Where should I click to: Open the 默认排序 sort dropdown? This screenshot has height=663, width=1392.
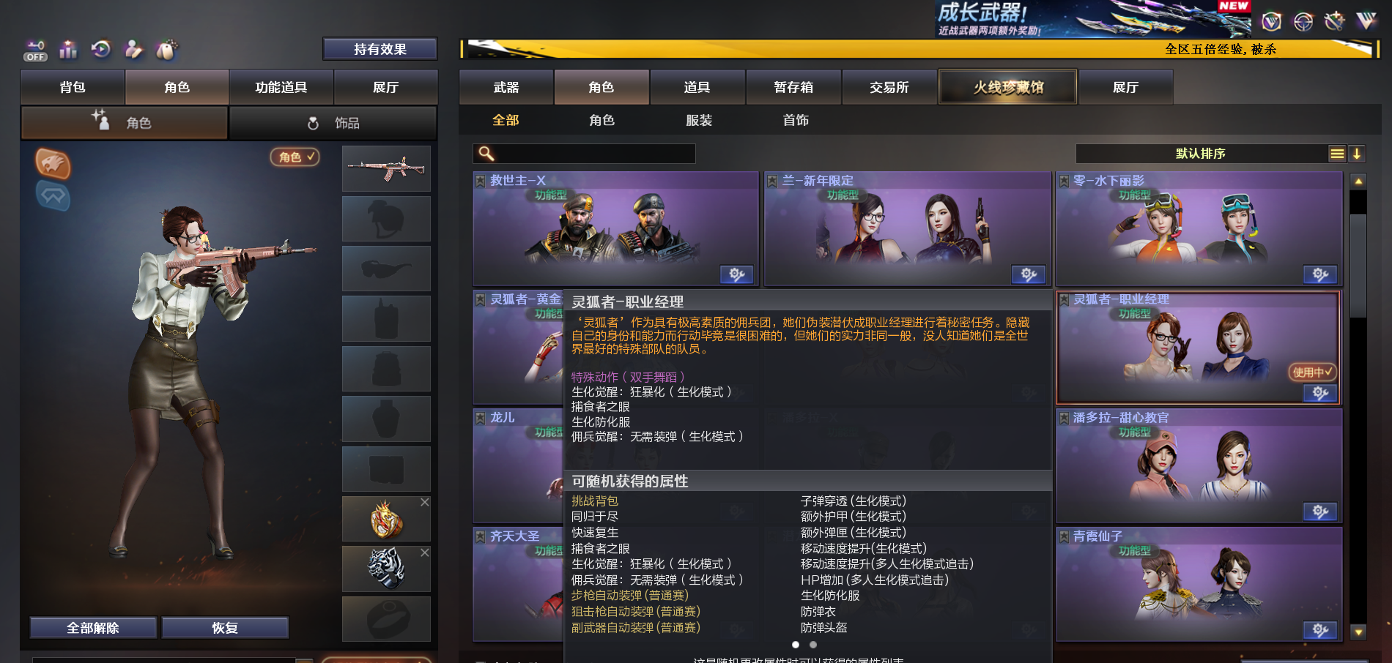coord(1201,154)
